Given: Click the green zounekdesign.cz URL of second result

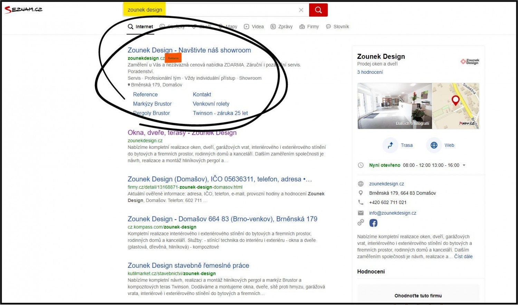Looking at the screenshot, I should [x=145, y=141].
